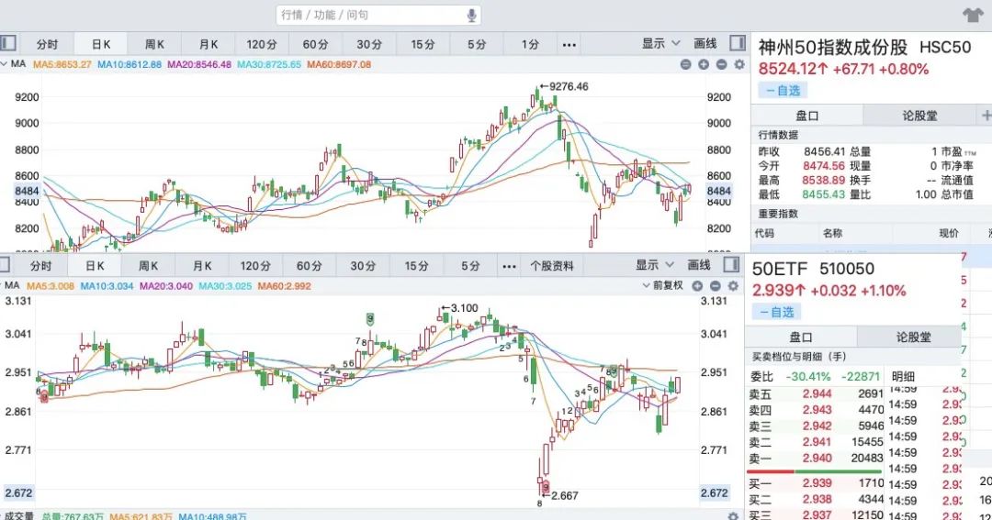Click MA5:8653.27 indicator label
Viewport: 992px width, 520px height.
[62, 64]
